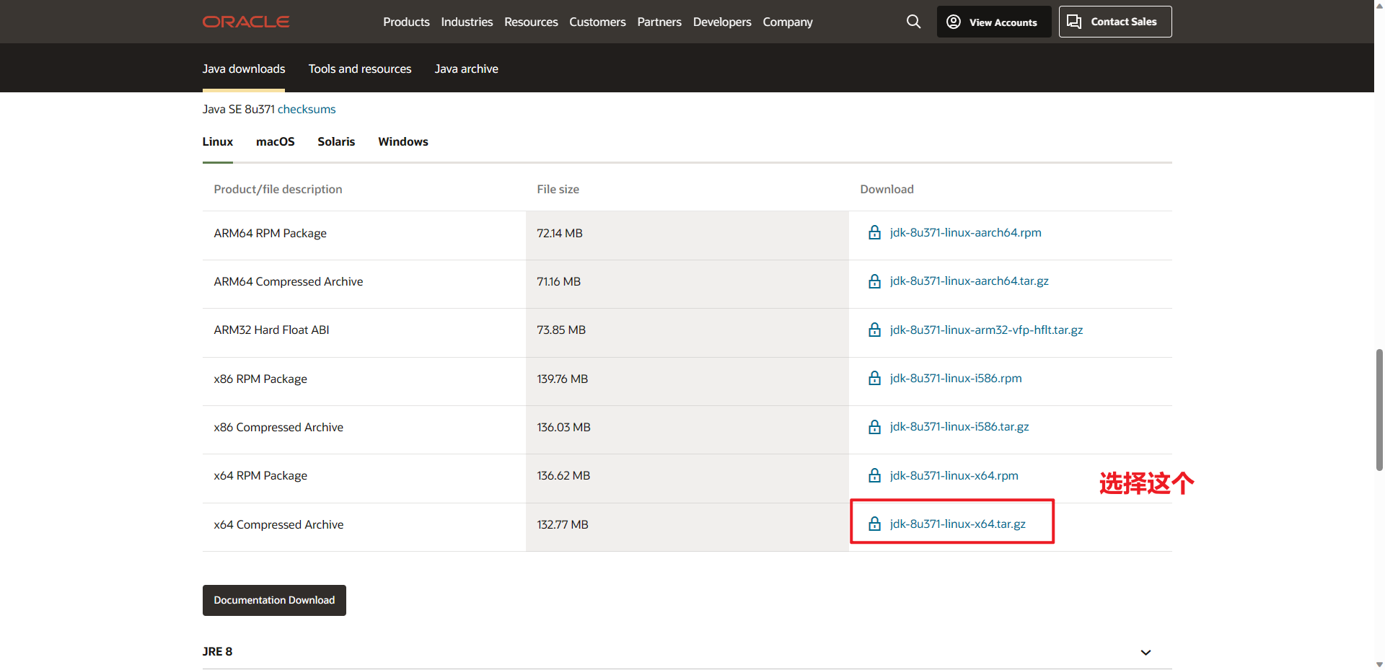This screenshot has width=1385, height=670.
Task: Click the 136.62 MB file size
Action: (563, 475)
